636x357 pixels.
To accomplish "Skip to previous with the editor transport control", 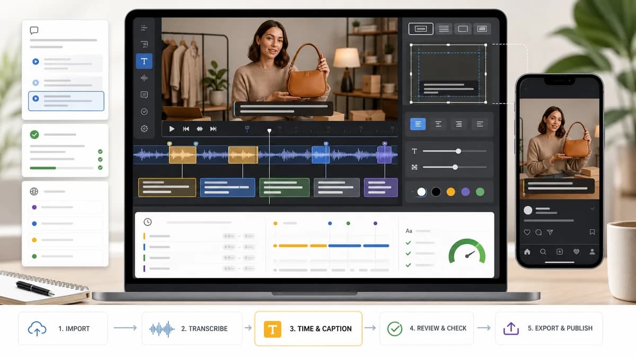I will coord(186,129).
